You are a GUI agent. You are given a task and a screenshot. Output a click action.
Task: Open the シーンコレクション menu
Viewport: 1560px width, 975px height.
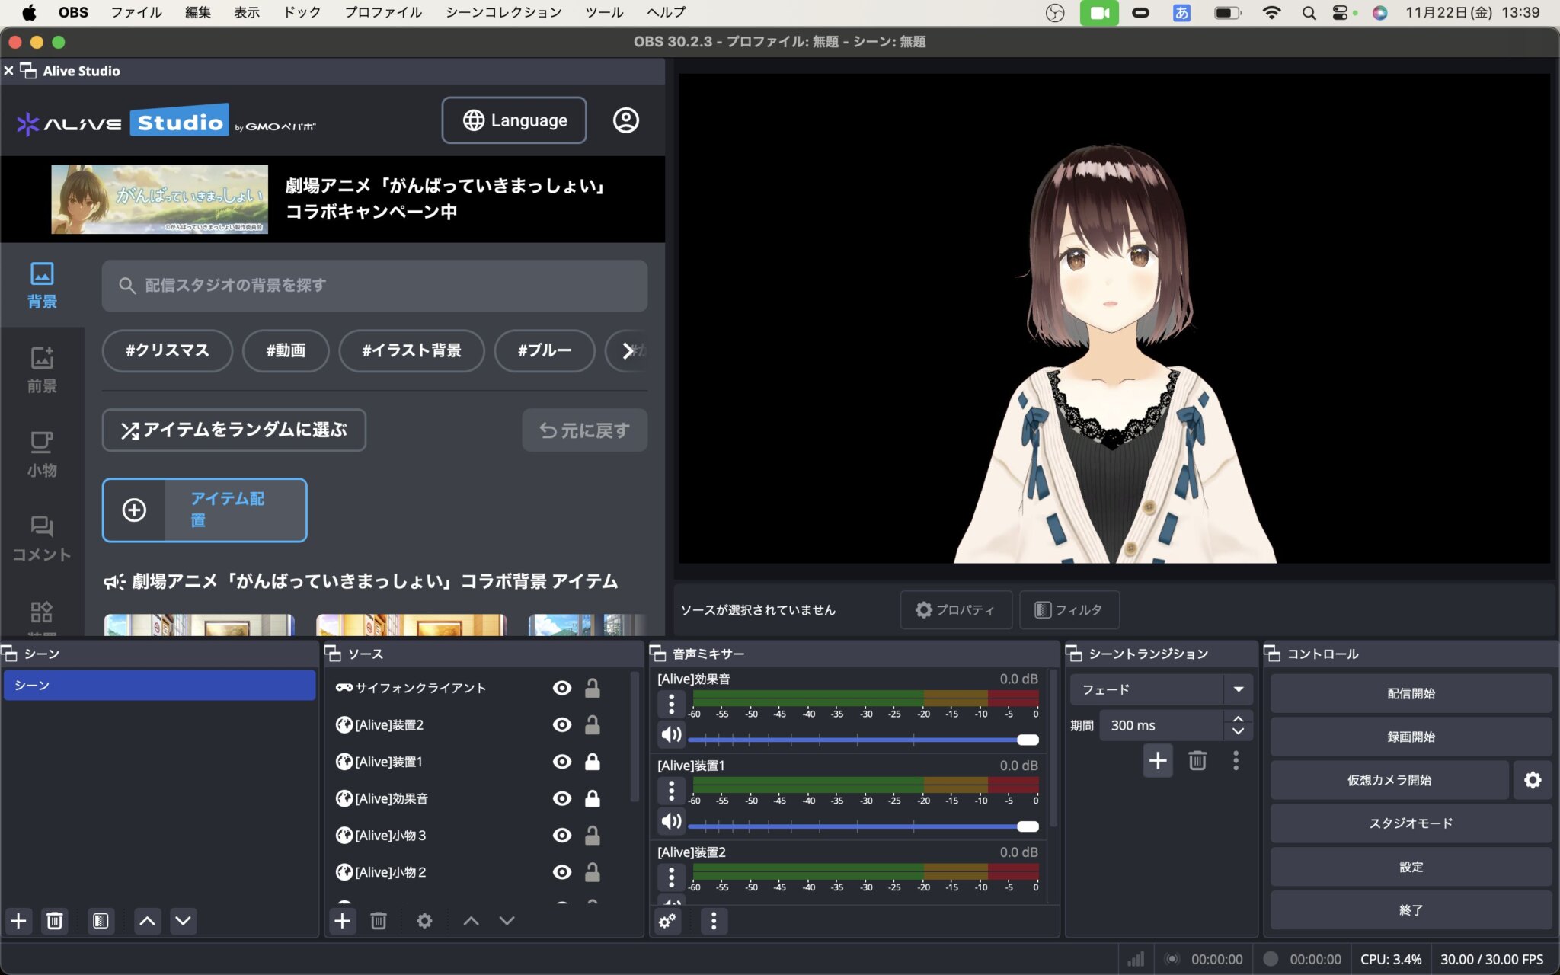[503, 12]
